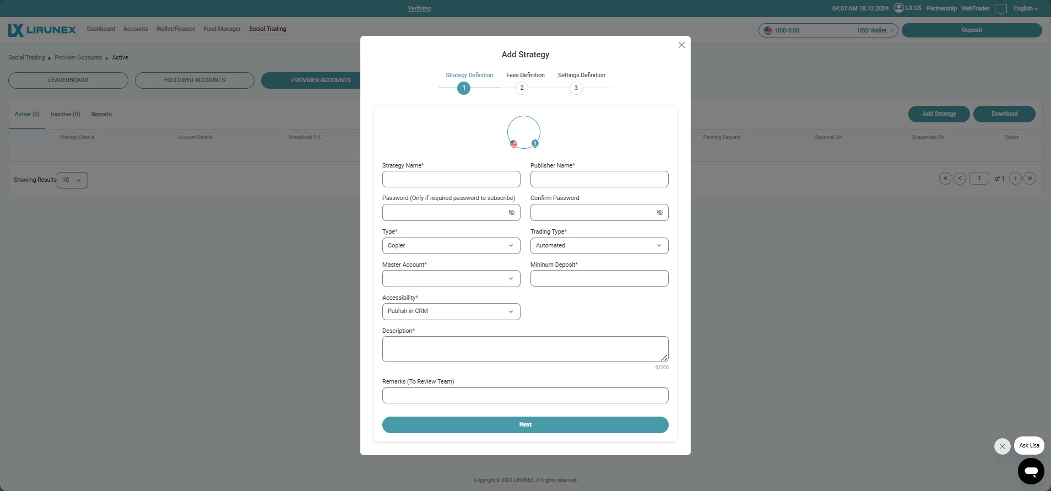Open the notifications message icon in header

point(1000,9)
